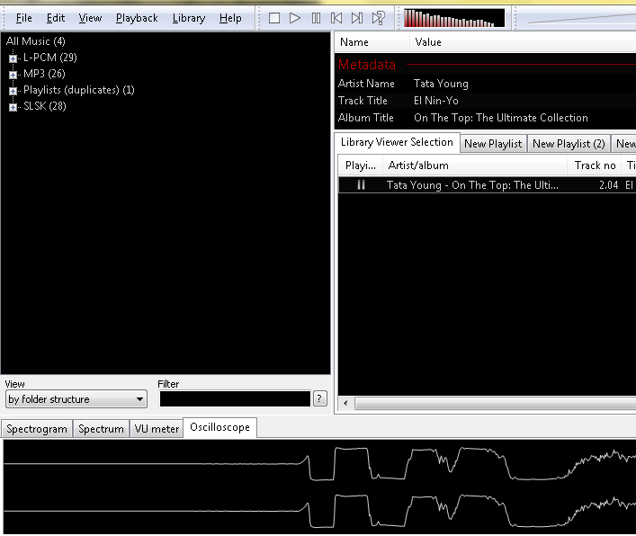Click the random playback question-mark icon

click(379, 18)
